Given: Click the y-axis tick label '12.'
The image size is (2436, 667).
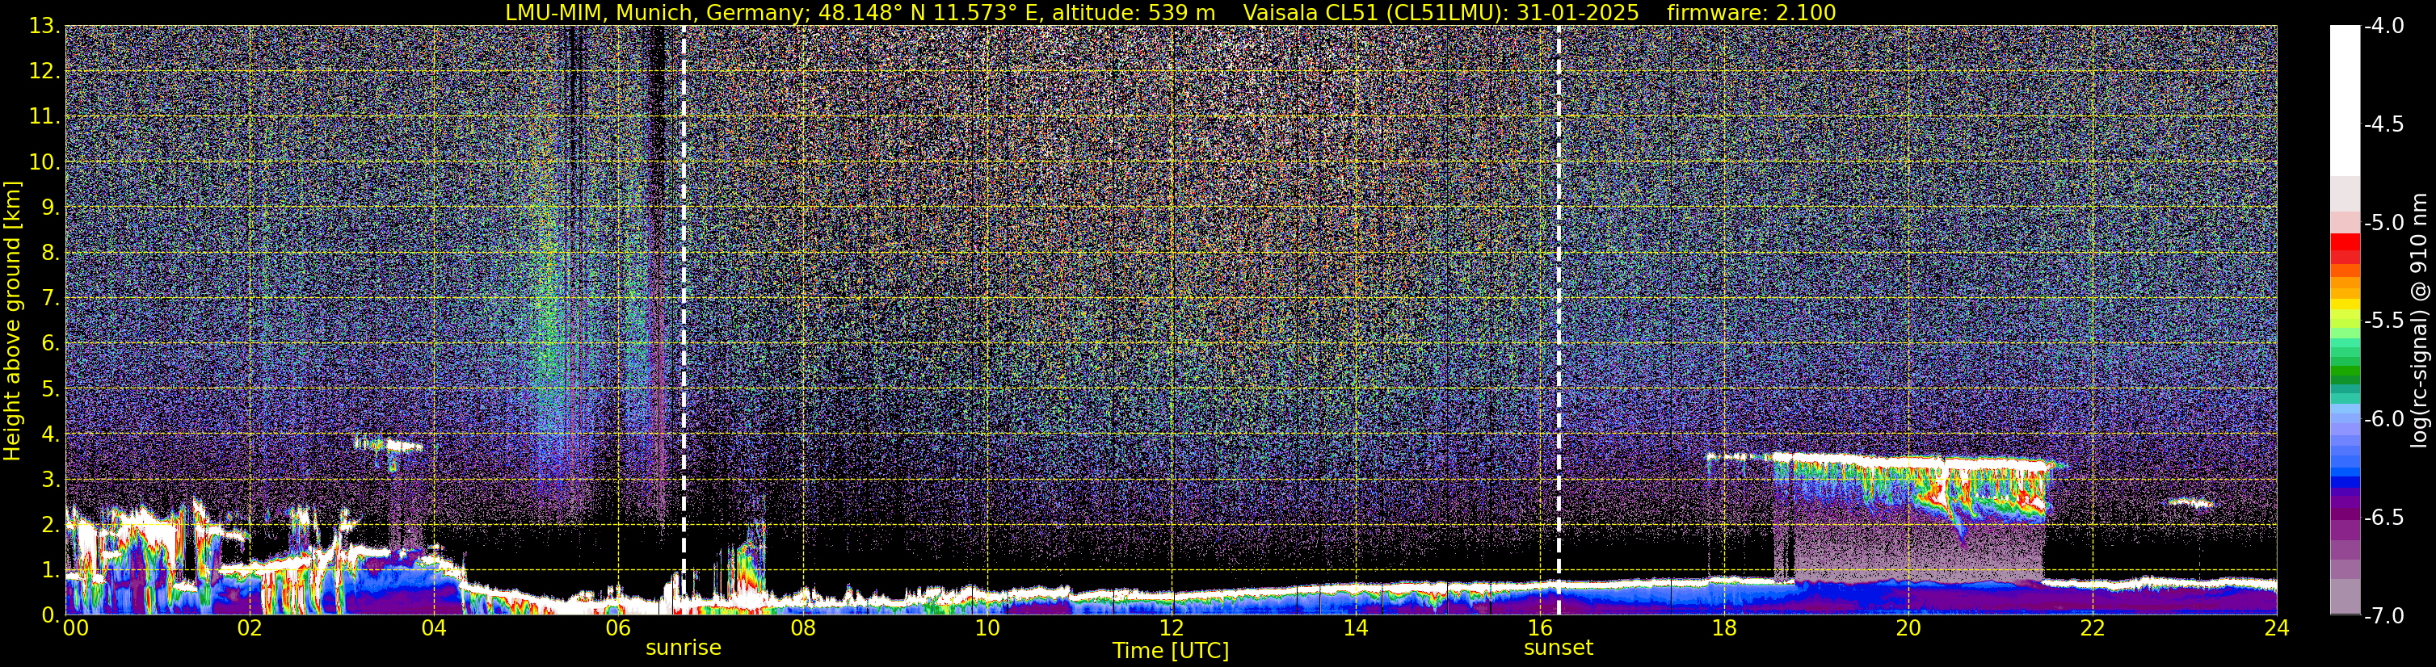Looking at the screenshot, I should pyautogui.click(x=44, y=71).
